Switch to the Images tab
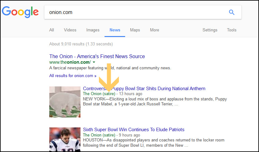Viewport: 259px width, 152px height. point(93,30)
